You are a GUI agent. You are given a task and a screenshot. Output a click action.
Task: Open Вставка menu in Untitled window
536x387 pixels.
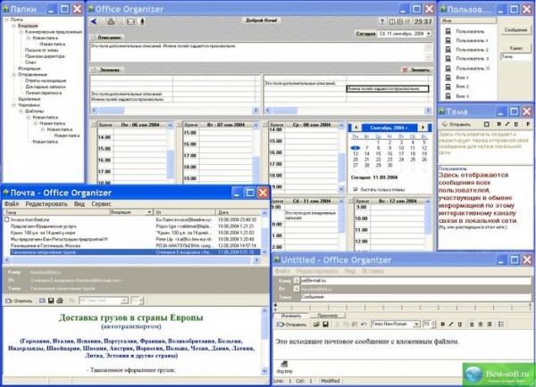[373, 271]
